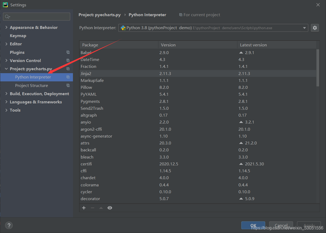This screenshot has width=326, height=233.
Task: Expand Build, Execution, Deployment section
Action: [6, 94]
